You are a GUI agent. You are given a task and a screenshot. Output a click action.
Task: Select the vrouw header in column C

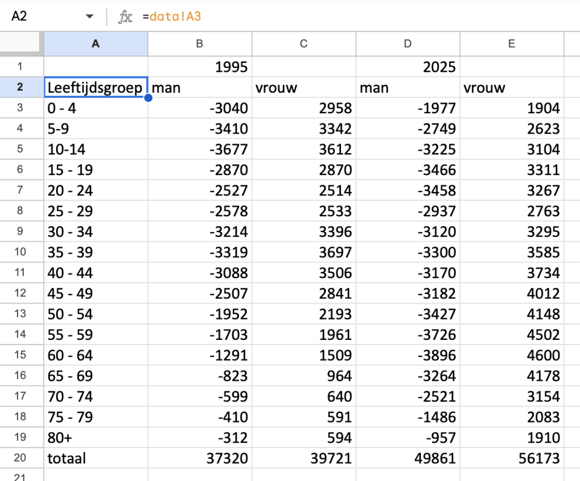[304, 88]
